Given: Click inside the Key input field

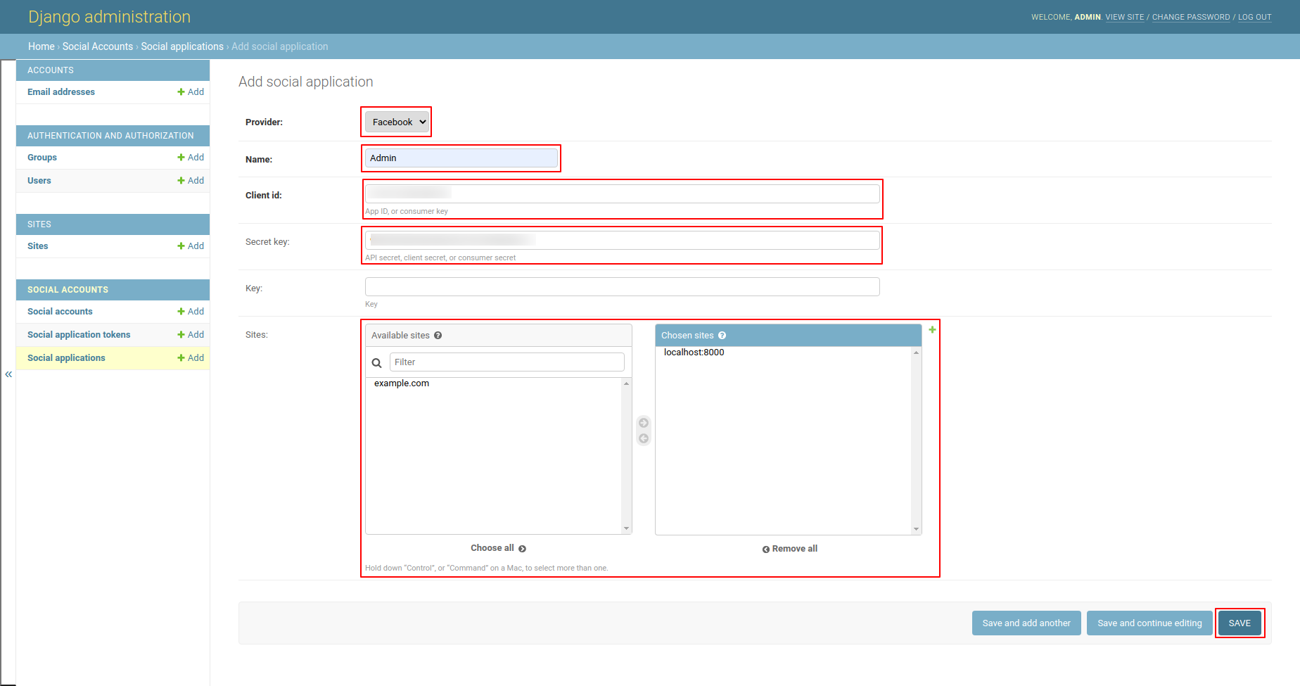Looking at the screenshot, I should [x=621, y=286].
